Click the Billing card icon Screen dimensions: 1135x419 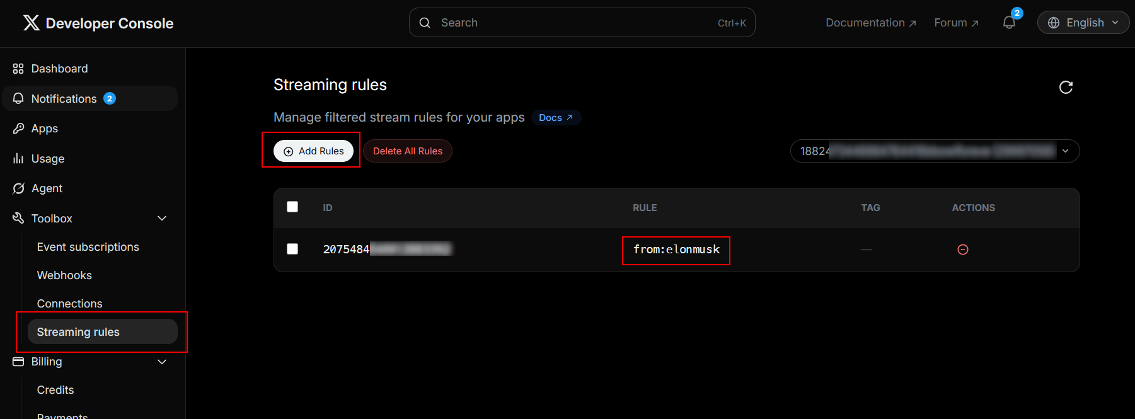18,362
